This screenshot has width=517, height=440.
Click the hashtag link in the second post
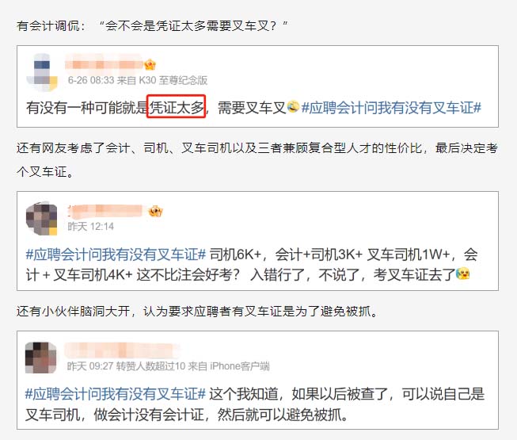[116, 254]
